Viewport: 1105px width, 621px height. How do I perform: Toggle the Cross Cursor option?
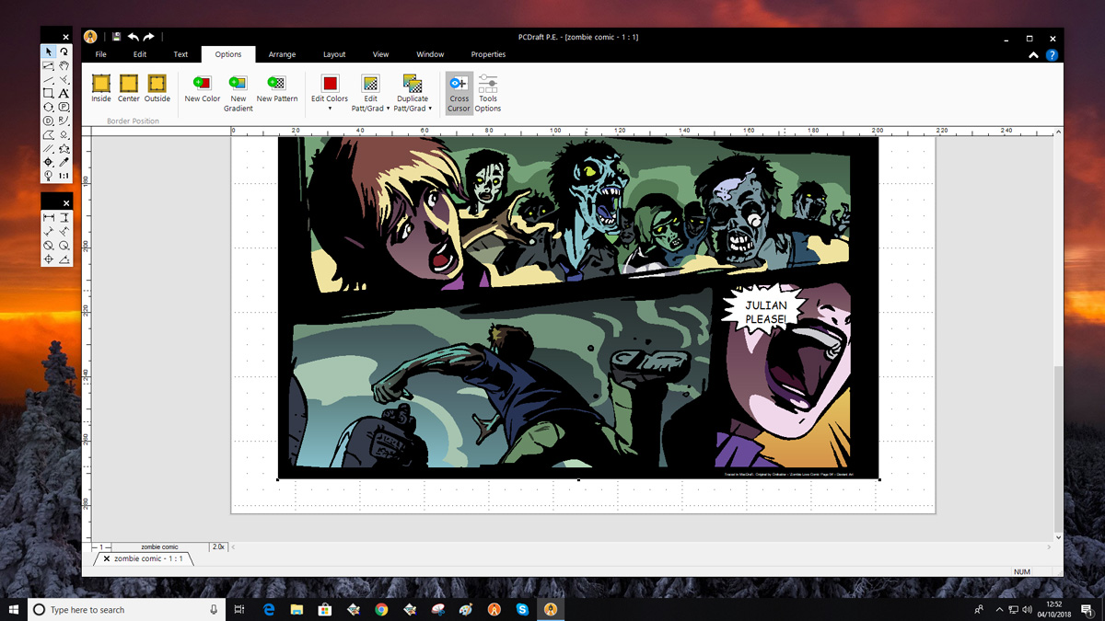click(459, 93)
